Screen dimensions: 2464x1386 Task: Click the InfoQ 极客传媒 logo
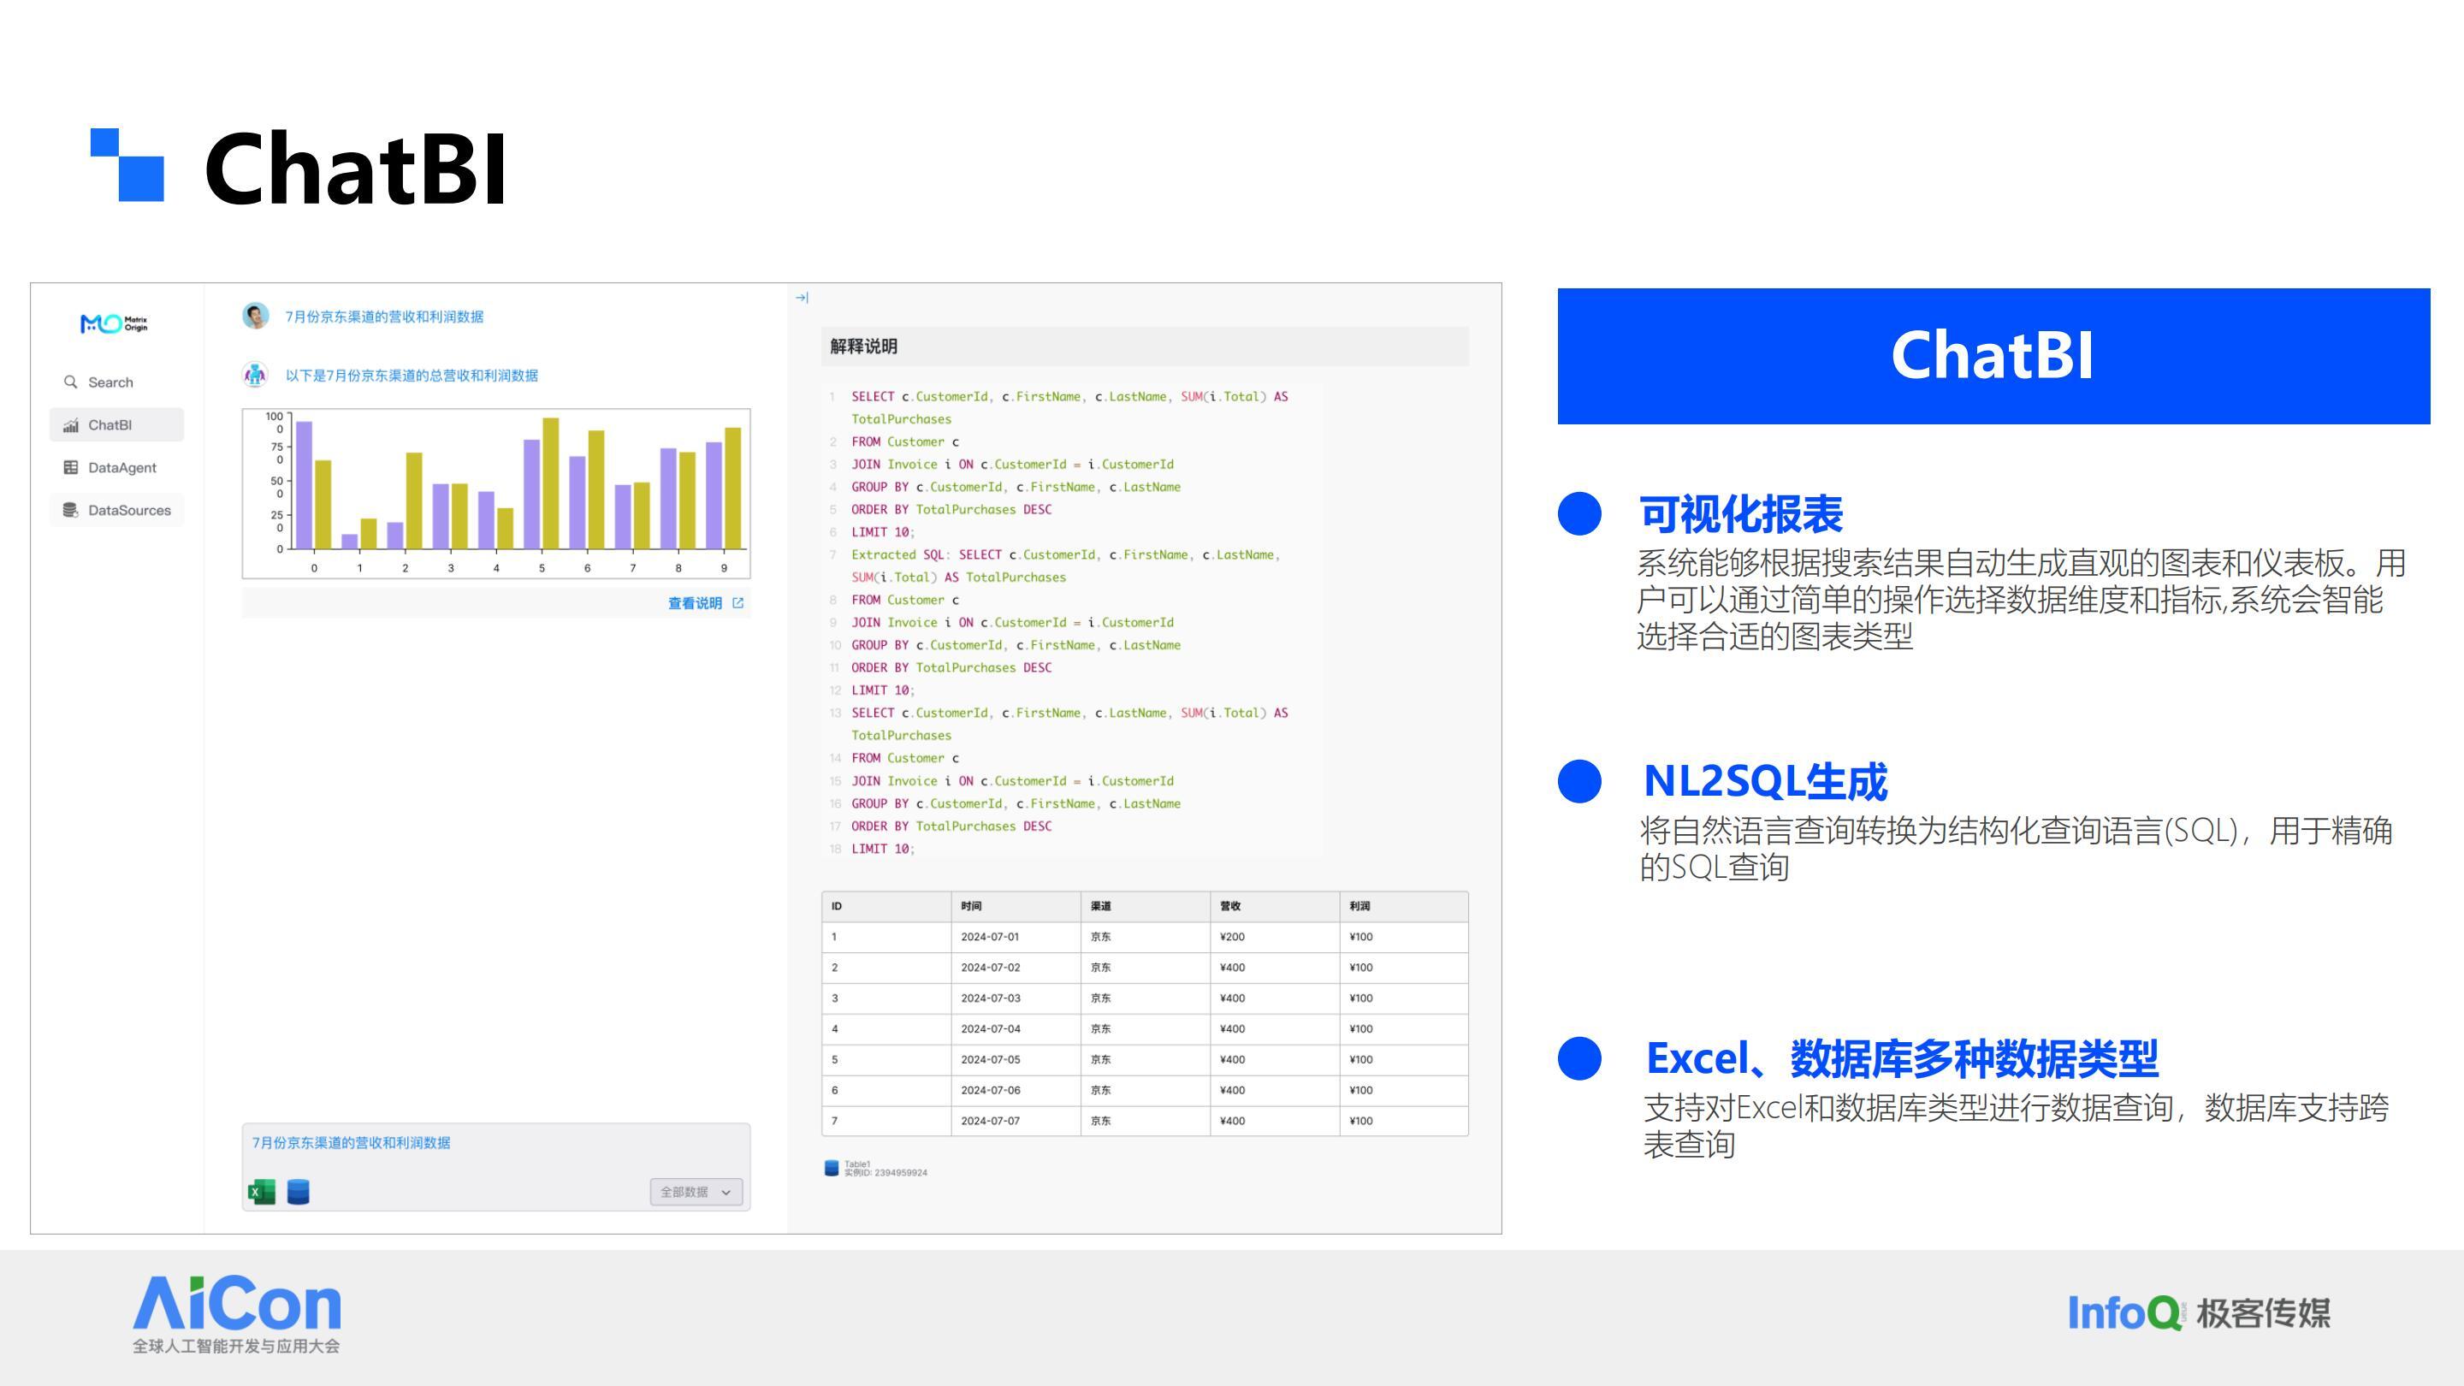[x=2199, y=1313]
